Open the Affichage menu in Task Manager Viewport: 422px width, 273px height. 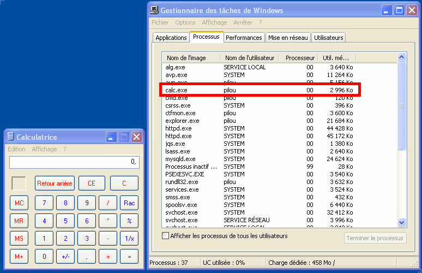tap(214, 22)
